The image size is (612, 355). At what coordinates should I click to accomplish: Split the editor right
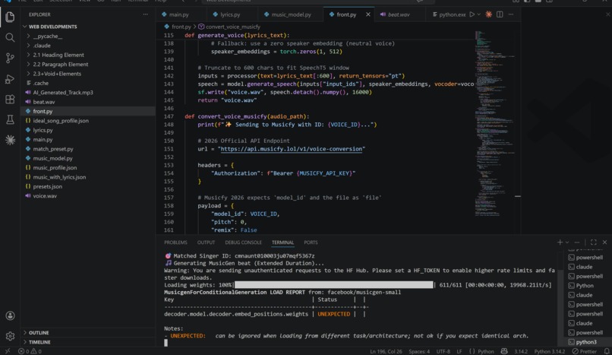(500, 14)
